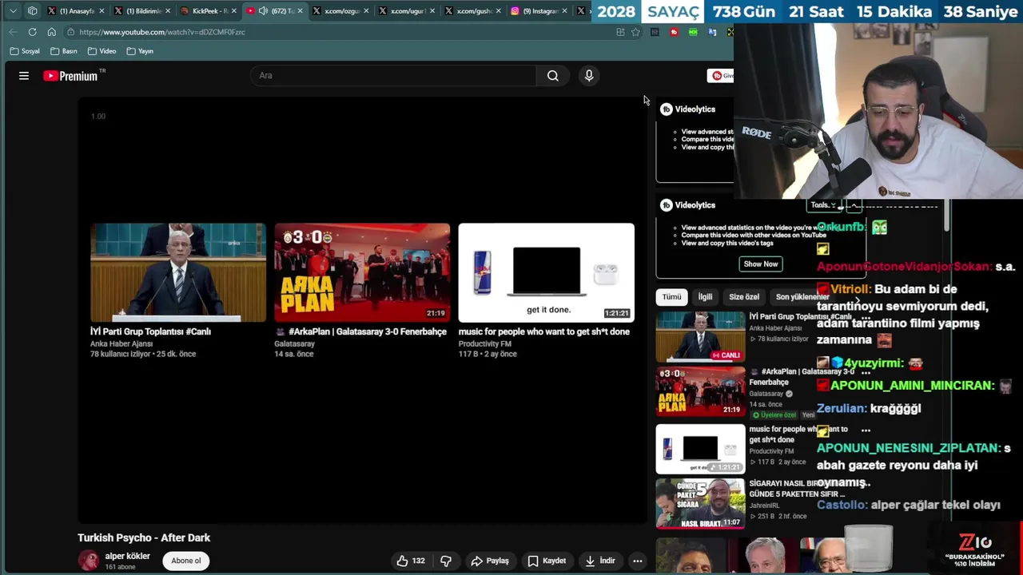
Task: Click the Videolytics logo in lower panel
Action: click(666, 205)
